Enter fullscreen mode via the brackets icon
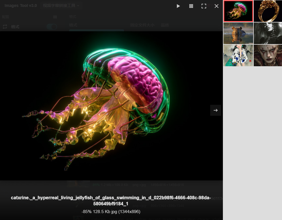This screenshot has width=282, height=220. pyautogui.click(x=204, y=6)
